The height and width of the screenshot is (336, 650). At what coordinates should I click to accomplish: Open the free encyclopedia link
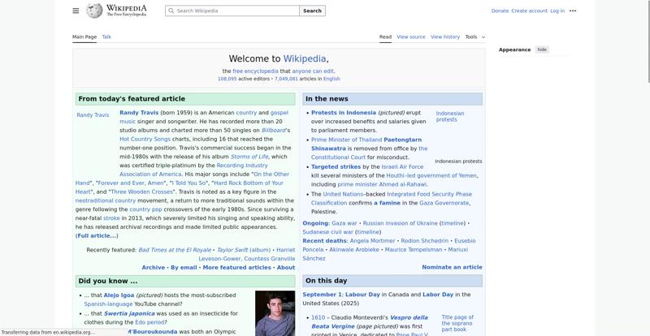(x=255, y=71)
